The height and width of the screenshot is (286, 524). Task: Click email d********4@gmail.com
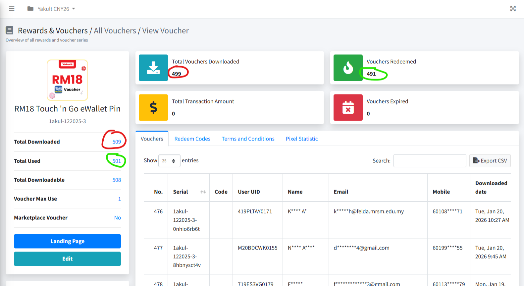point(362,248)
